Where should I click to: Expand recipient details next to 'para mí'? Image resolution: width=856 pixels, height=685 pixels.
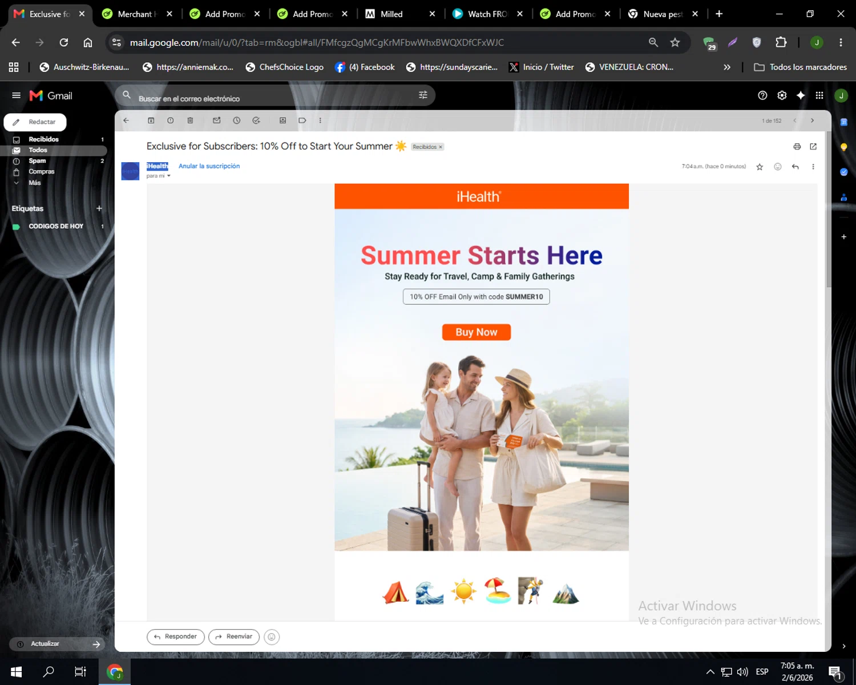click(169, 176)
